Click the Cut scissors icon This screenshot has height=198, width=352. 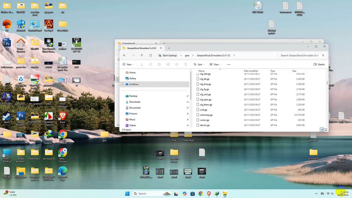142,64
